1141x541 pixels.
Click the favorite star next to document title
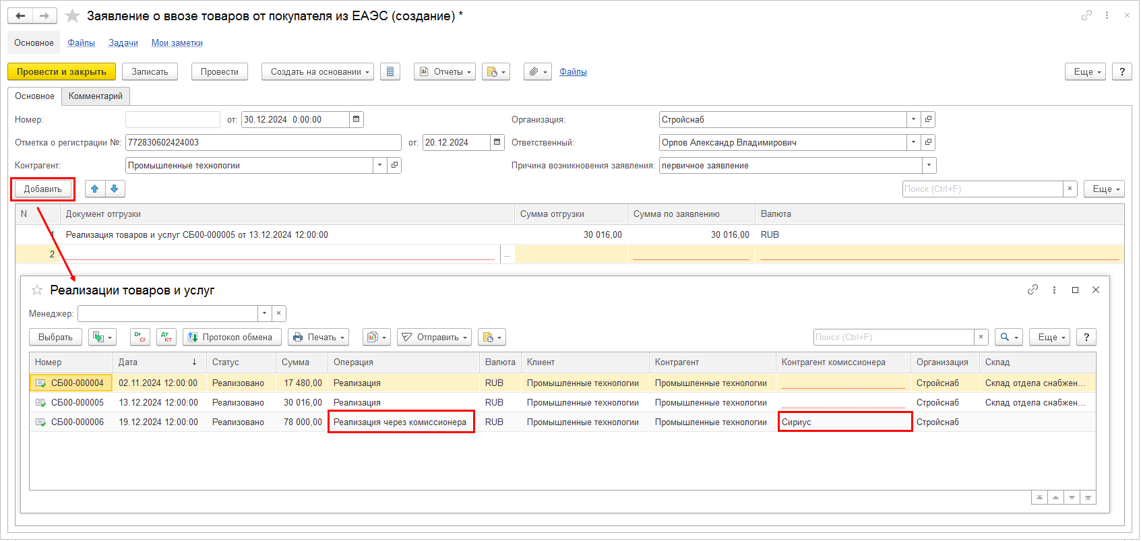(72, 16)
